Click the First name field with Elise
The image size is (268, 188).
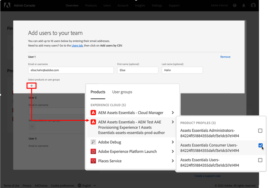pos(138,70)
